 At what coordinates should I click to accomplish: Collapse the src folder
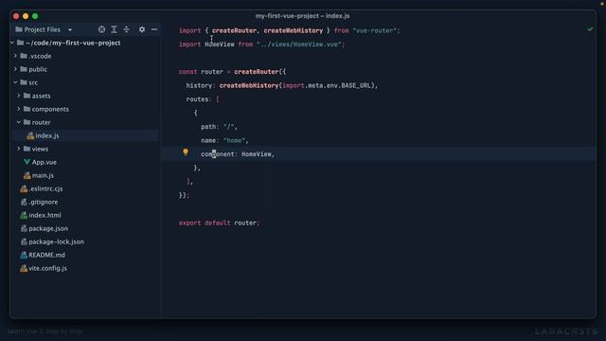(15, 82)
